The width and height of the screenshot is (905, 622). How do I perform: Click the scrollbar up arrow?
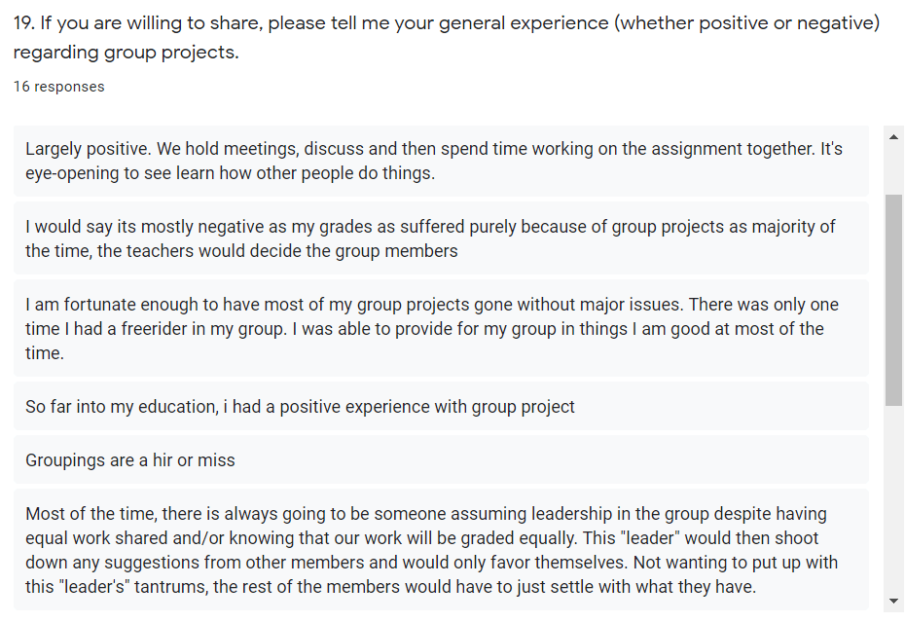pyautogui.click(x=893, y=137)
